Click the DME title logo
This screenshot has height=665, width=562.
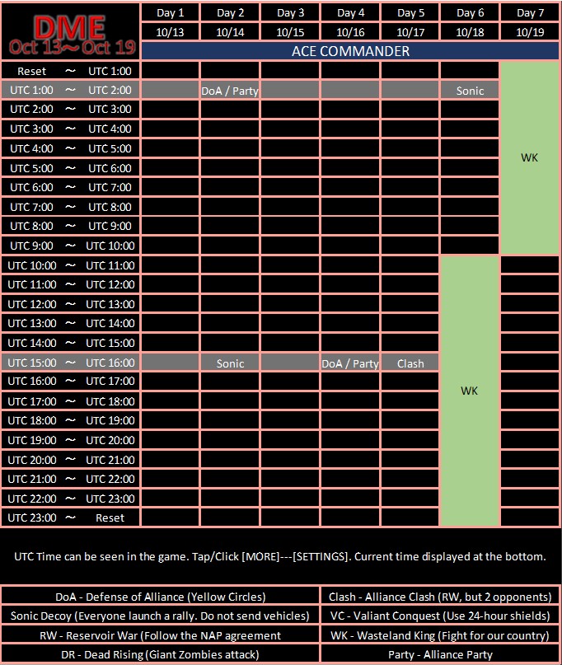[x=70, y=31]
